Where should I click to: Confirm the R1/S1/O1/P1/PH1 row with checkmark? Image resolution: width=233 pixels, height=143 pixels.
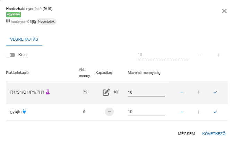pyautogui.click(x=215, y=92)
